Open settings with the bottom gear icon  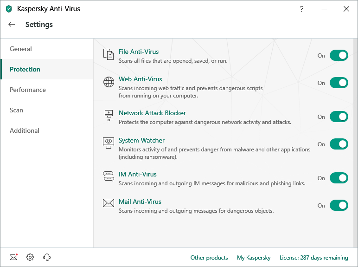point(30,257)
